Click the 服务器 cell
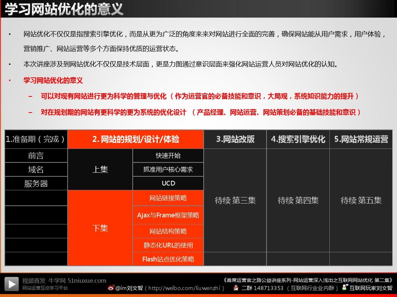 [x=36, y=183]
